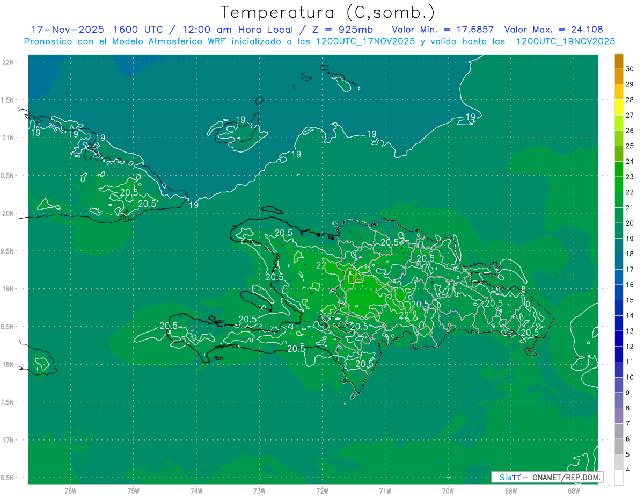Click the 76W longitude axis label

[70, 490]
